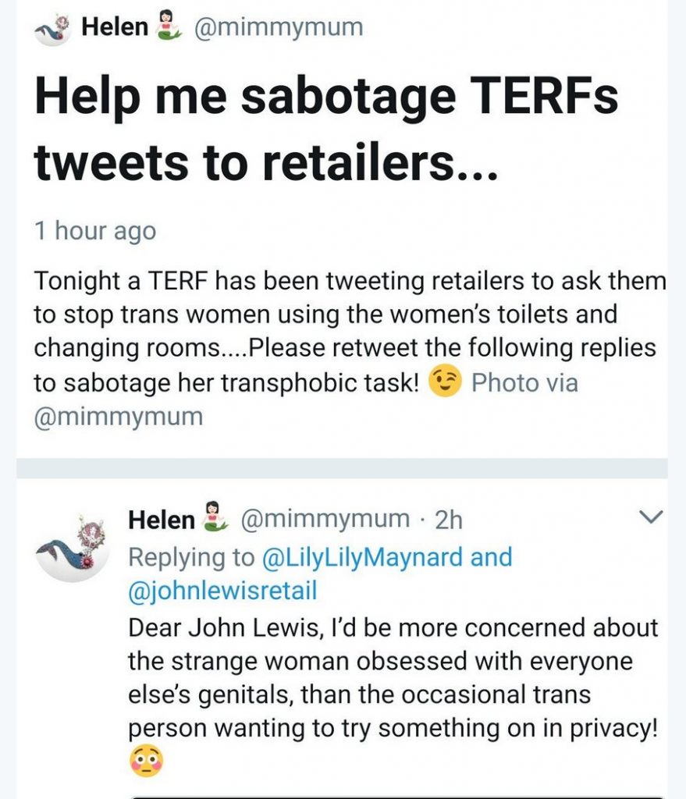The height and width of the screenshot is (799, 686).
Task: Open Helen's small avatar in Moment header
Action: pos(53,29)
